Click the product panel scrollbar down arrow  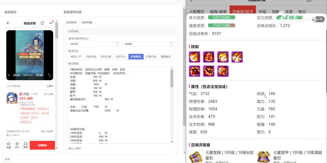[x=56, y=148]
